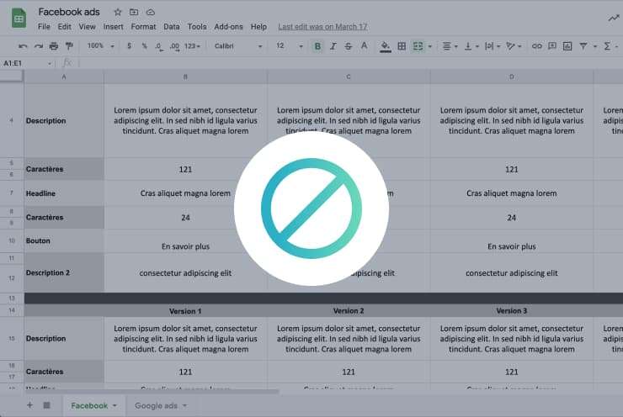Click the centered blocked circle button
Screen dimensions: 623x417
tap(311, 208)
